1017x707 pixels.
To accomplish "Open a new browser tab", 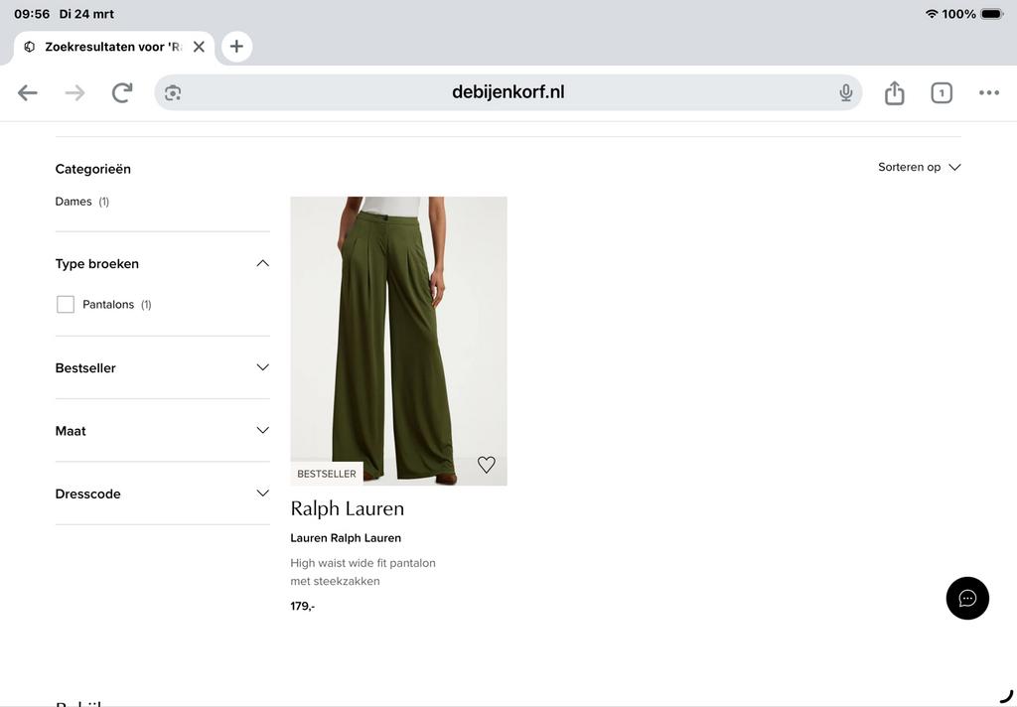I will pos(235,46).
